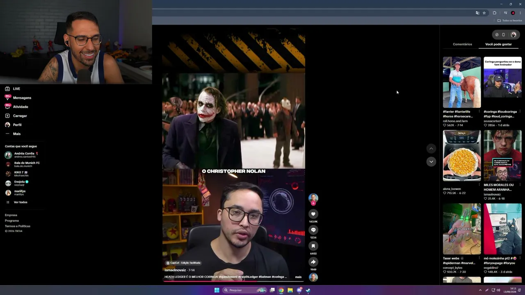Open the mó molezinha video thumbnail

click(x=502, y=229)
